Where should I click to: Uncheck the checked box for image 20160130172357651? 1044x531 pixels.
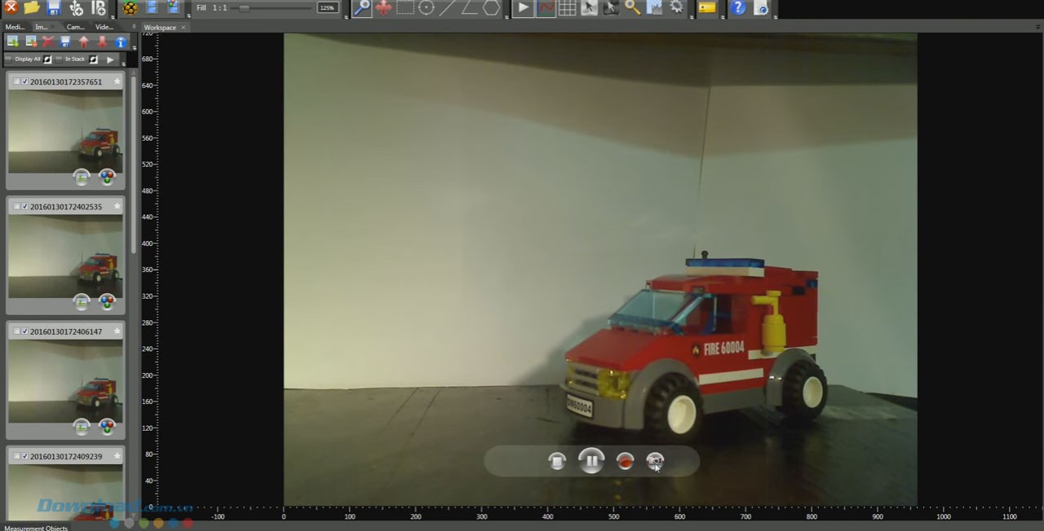click(25, 81)
